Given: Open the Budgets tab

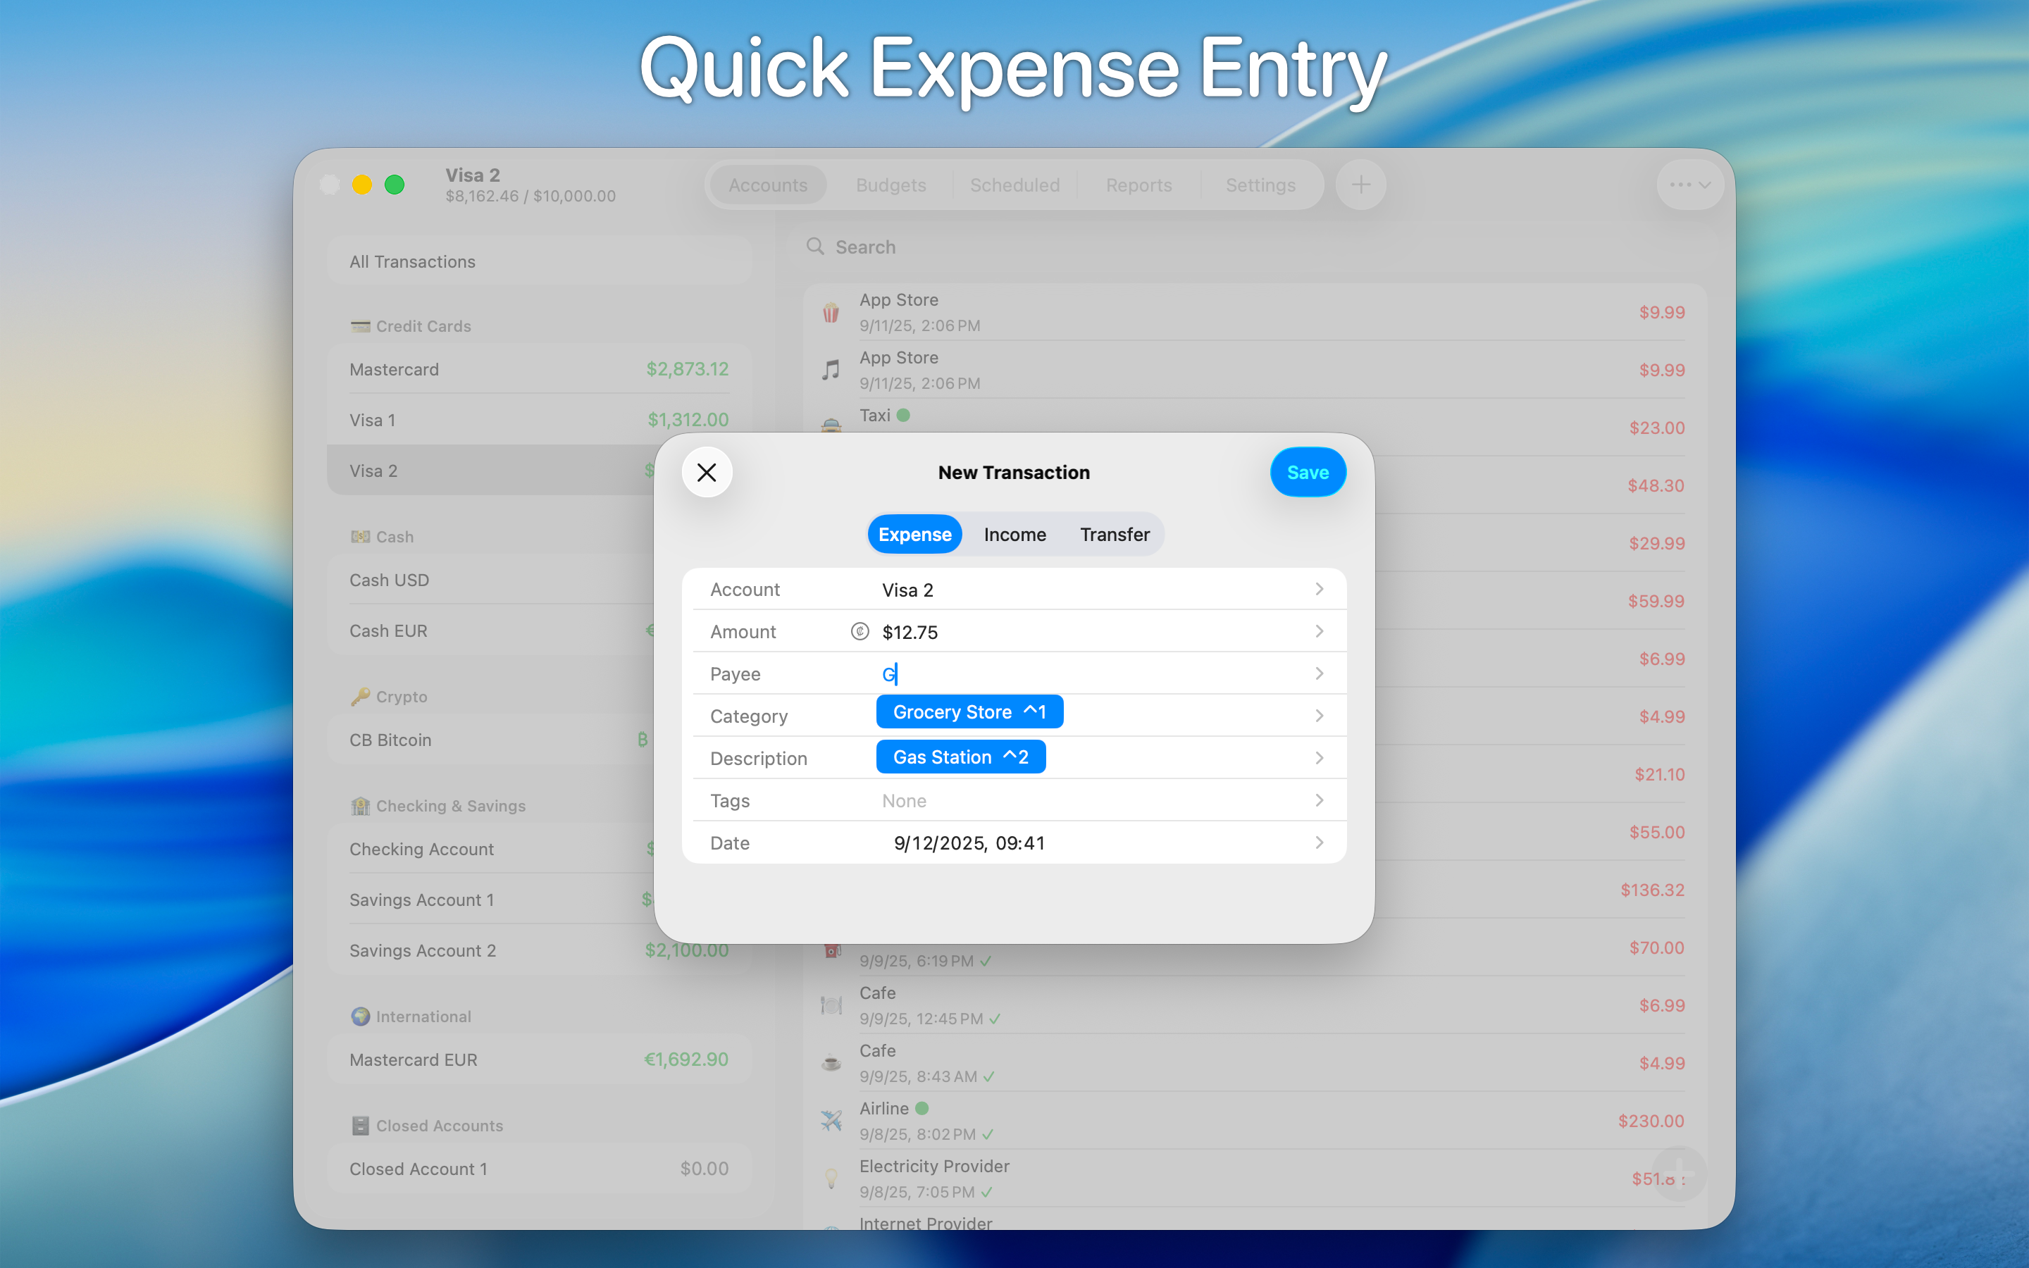Looking at the screenshot, I should (x=891, y=185).
